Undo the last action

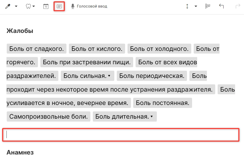(221, 6)
